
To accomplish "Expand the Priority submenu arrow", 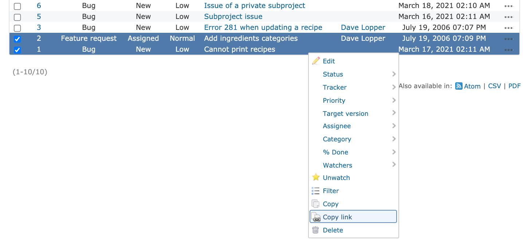I will [394, 100].
